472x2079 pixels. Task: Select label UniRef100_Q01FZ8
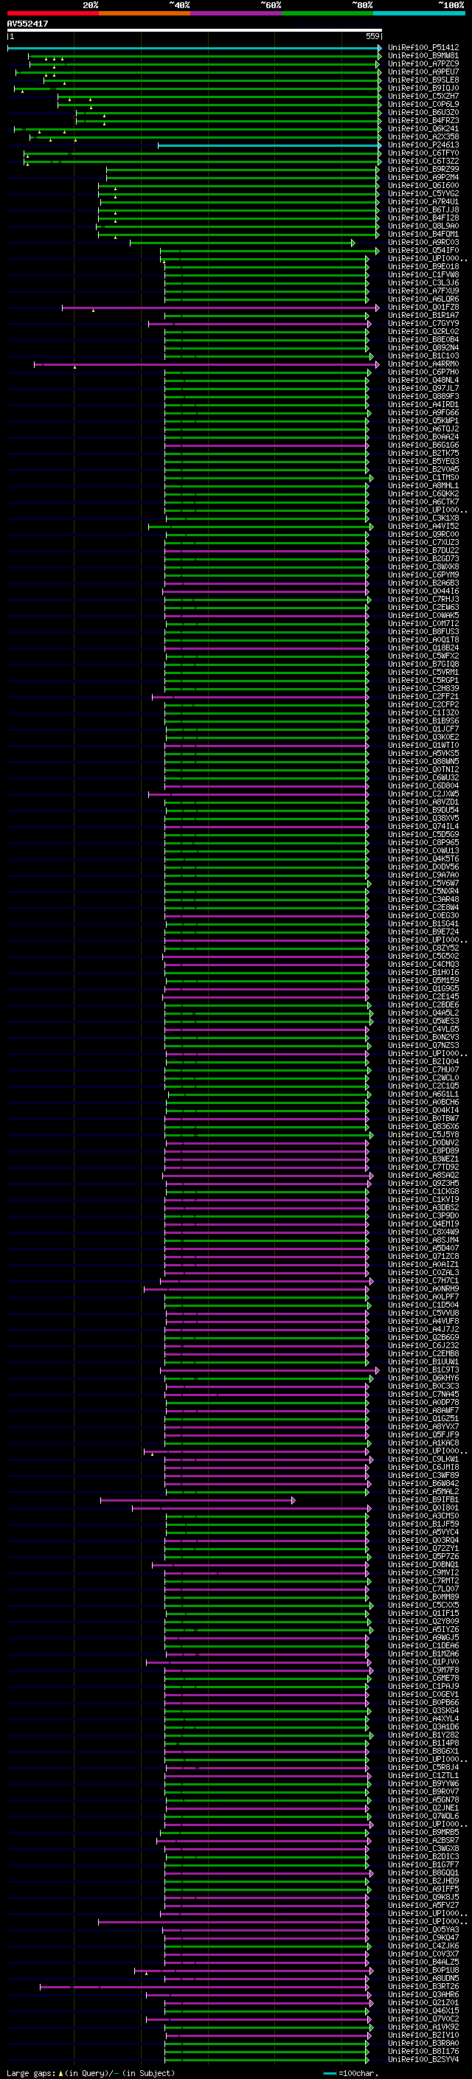tap(423, 308)
